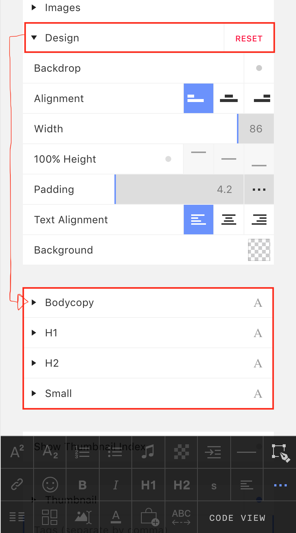Open the Background color swatch
Viewport: 296px width, 533px height.
(259, 250)
